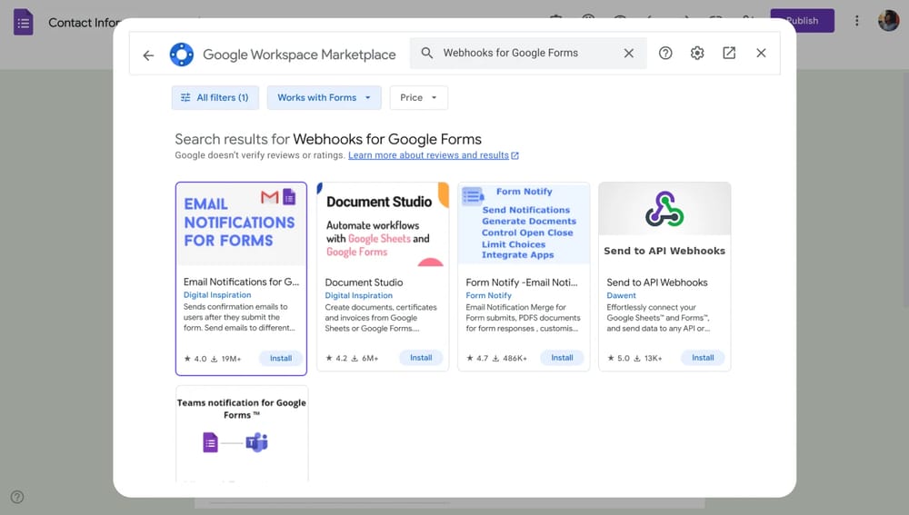This screenshot has width=909, height=515.
Task: Install Send to API Webhooks add-on
Action: (x=703, y=358)
